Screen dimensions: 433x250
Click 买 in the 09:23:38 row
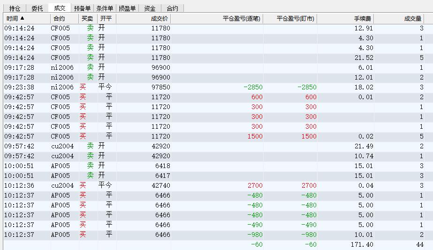tap(83, 87)
